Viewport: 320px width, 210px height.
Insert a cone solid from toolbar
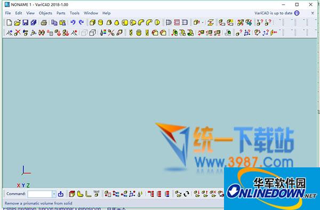(x=116, y=22)
